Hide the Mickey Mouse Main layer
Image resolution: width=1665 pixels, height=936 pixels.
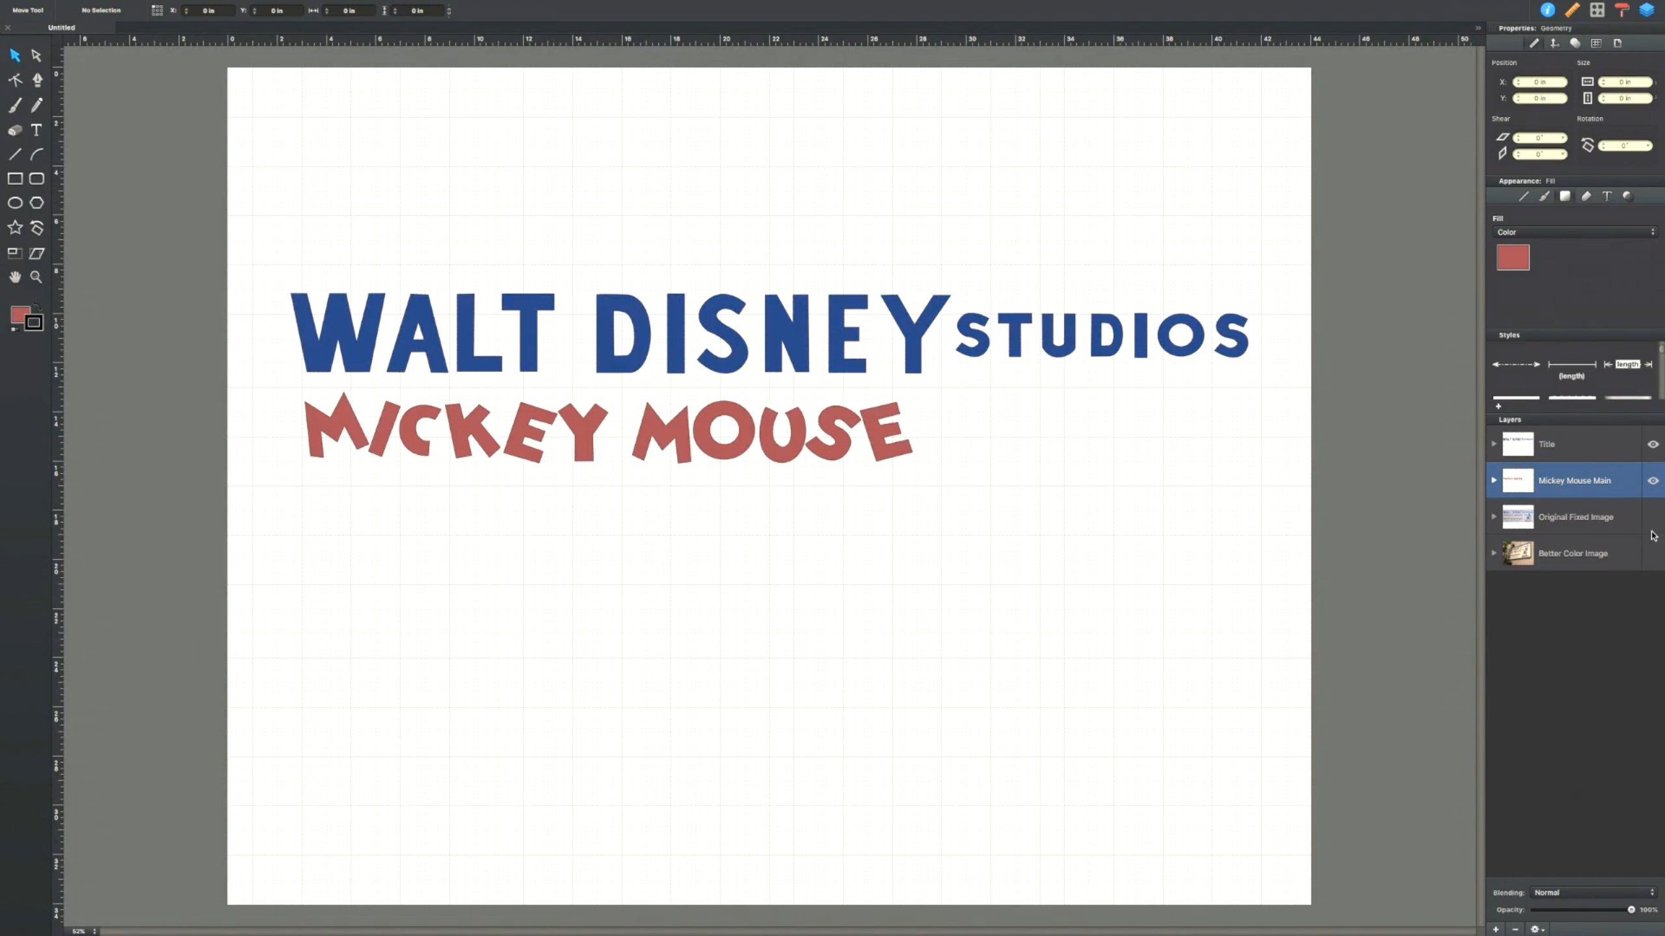click(x=1653, y=480)
